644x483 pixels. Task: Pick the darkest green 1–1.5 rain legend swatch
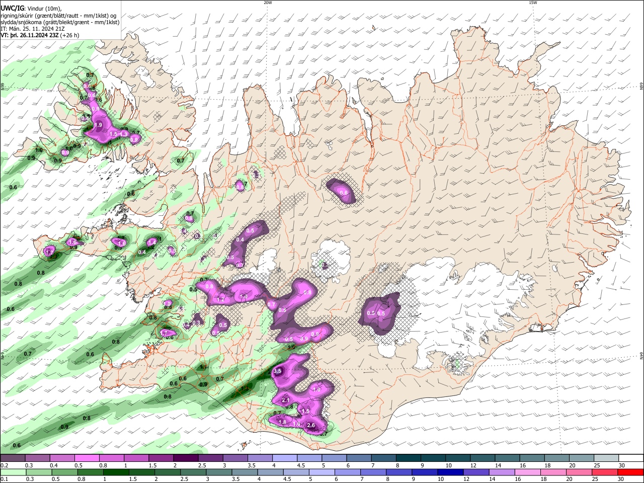point(116,472)
